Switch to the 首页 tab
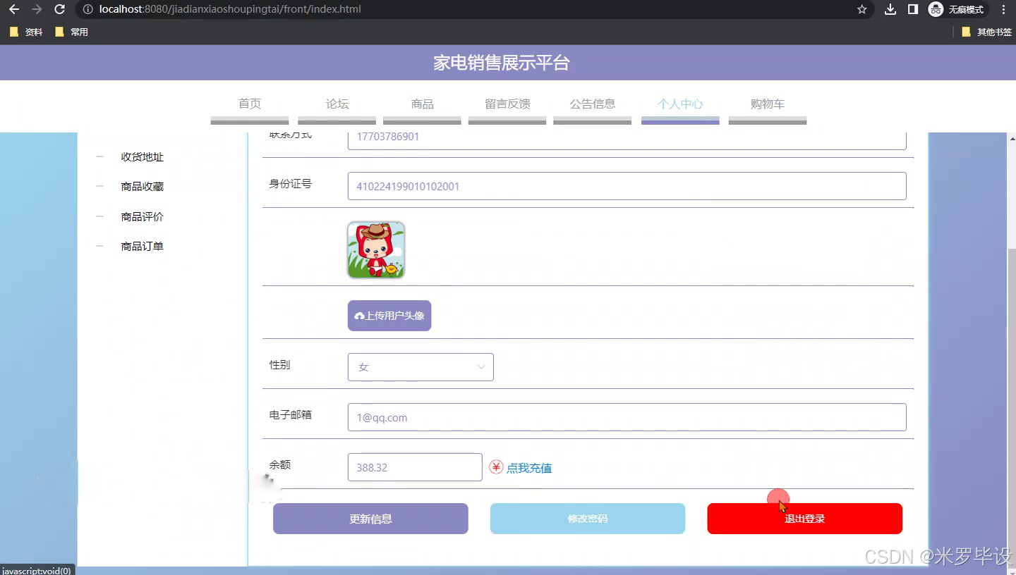1016x575 pixels. click(x=249, y=104)
